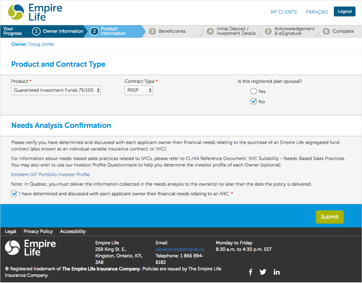
Task: Click the registered trademark notice text
Action: tap(113, 272)
